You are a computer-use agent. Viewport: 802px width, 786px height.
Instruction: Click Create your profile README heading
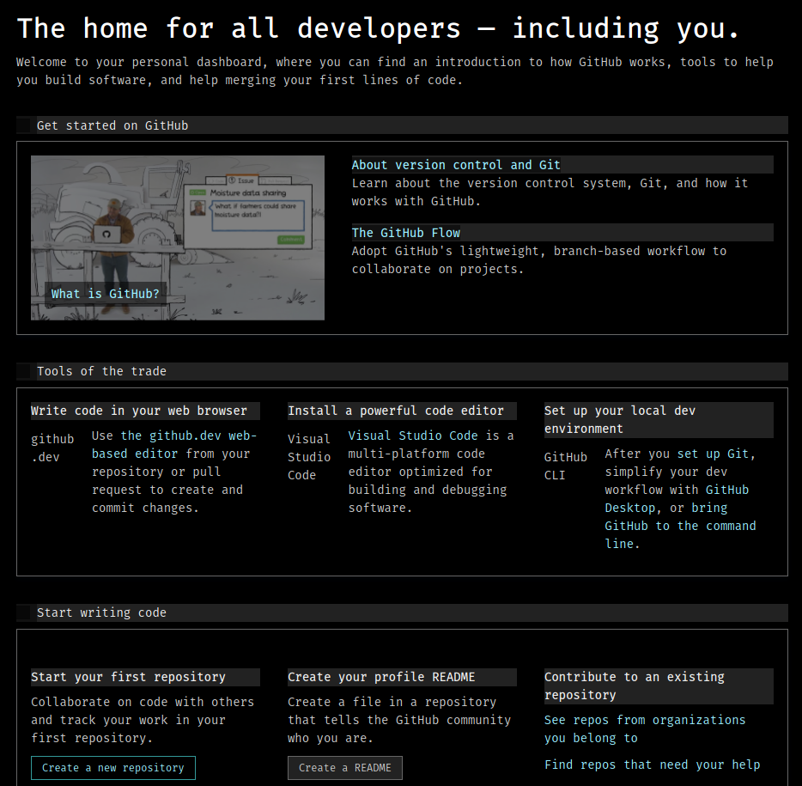click(x=402, y=677)
